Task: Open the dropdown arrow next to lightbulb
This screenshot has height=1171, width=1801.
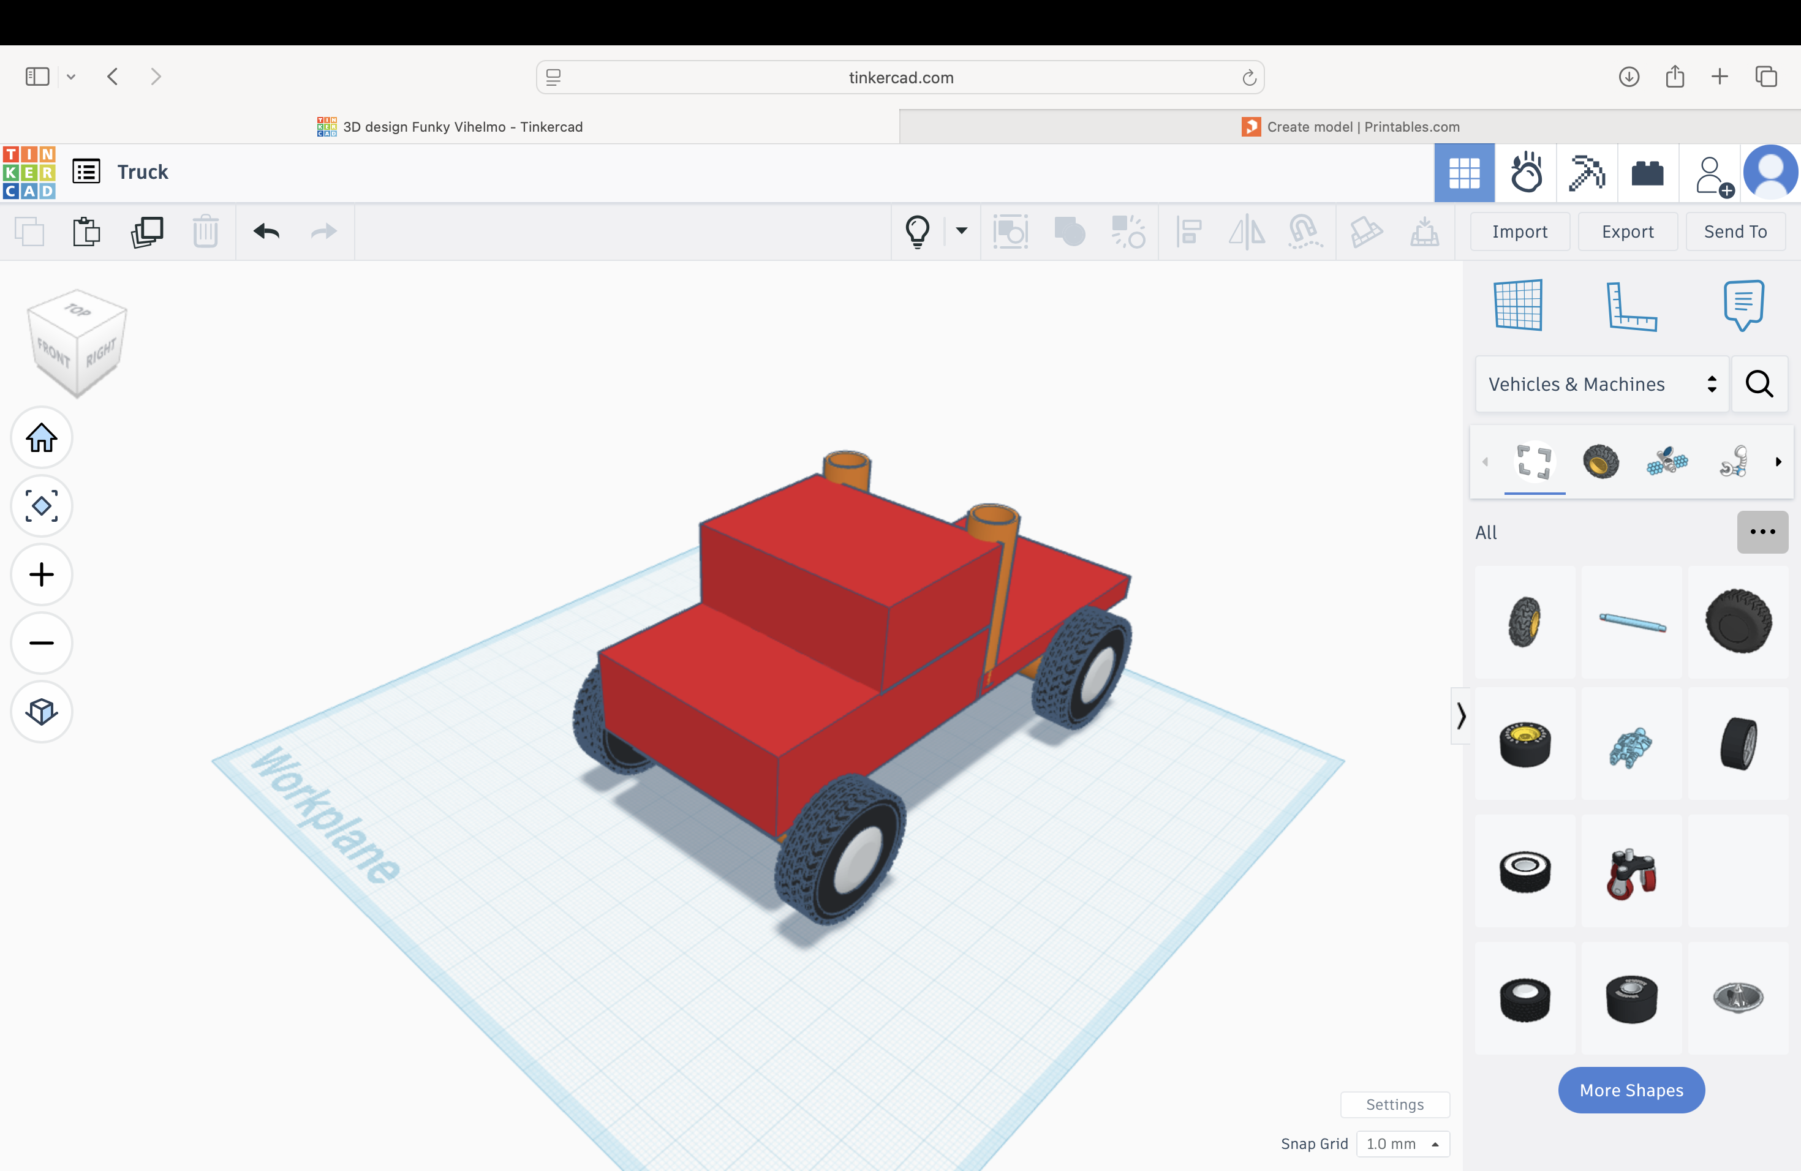Action: pyautogui.click(x=961, y=231)
